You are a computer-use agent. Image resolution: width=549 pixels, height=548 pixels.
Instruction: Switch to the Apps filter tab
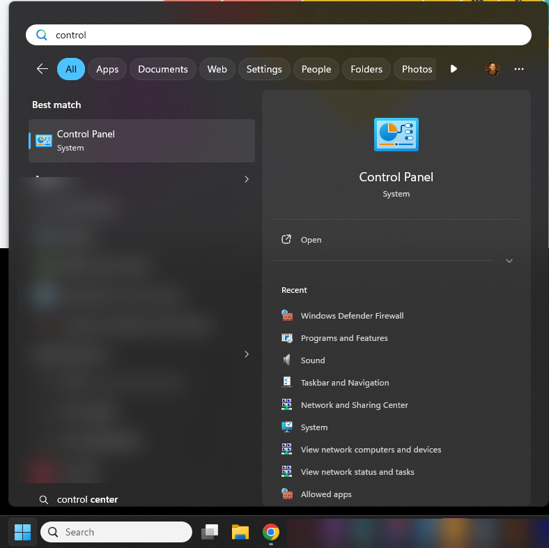point(107,69)
